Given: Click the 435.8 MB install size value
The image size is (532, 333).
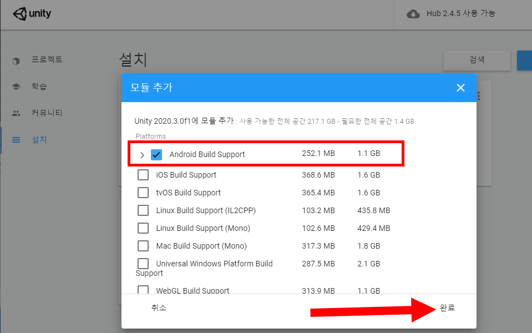Looking at the screenshot, I should coord(373,210).
